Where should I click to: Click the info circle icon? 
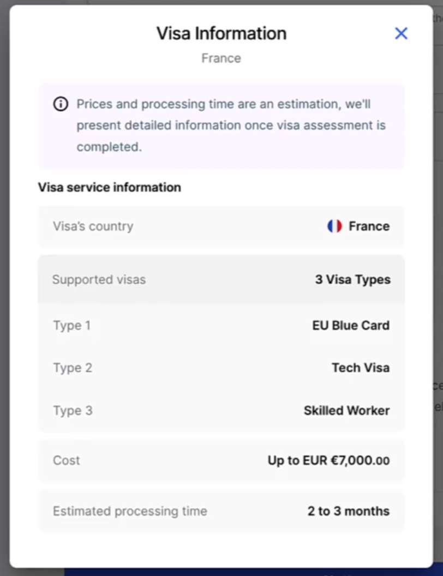61,104
